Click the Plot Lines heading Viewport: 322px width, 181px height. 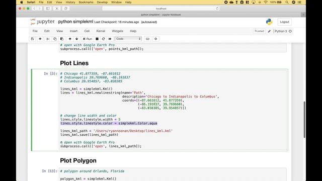tap(74, 63)
